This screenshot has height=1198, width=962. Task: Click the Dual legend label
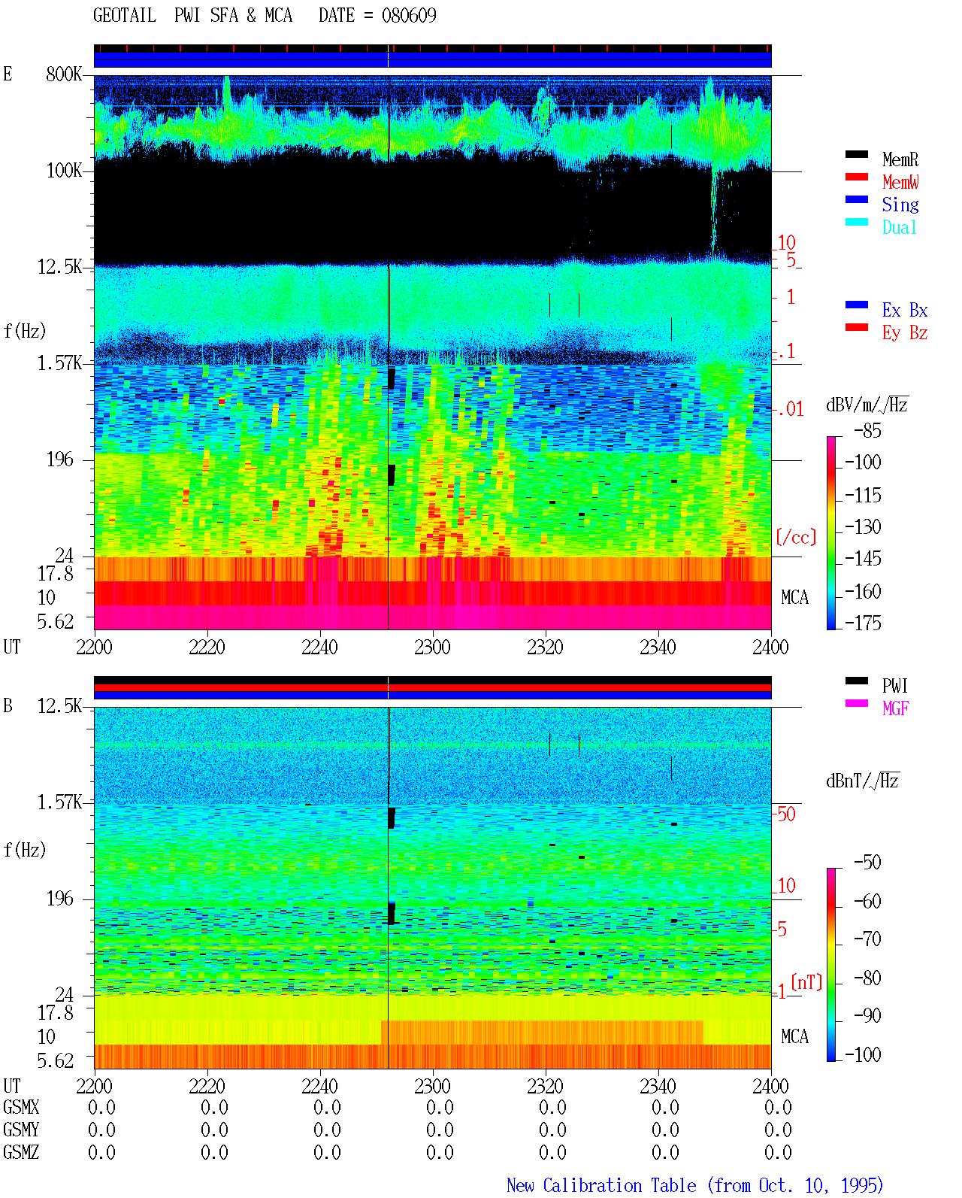(x=900, y=227)
